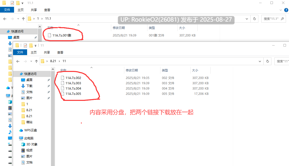Screen dimensions: 289x166
Task: Click the properties icon in the 11 title bar
Action: [25, 46]
